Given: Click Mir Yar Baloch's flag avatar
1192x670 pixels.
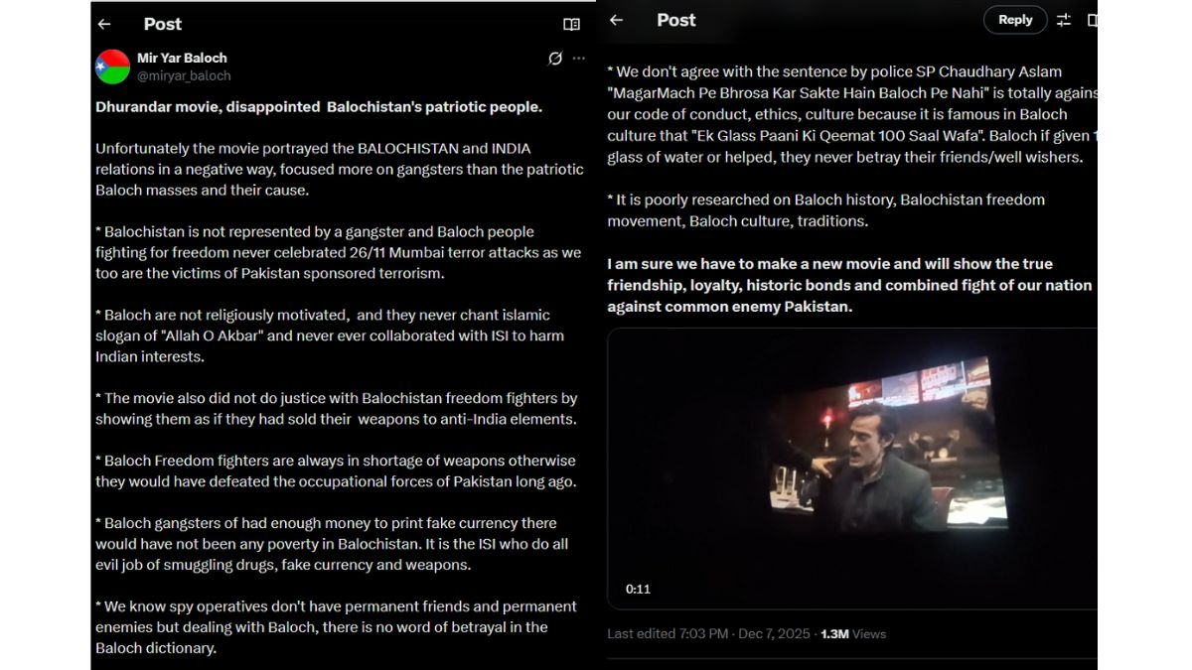Looking at the screenshot, I should click(112, 67).
